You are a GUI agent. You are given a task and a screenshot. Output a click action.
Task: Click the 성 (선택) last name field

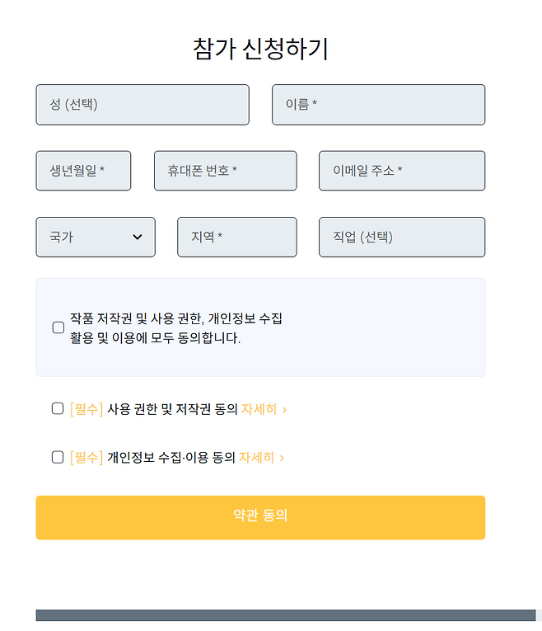(x=142, y=105)
